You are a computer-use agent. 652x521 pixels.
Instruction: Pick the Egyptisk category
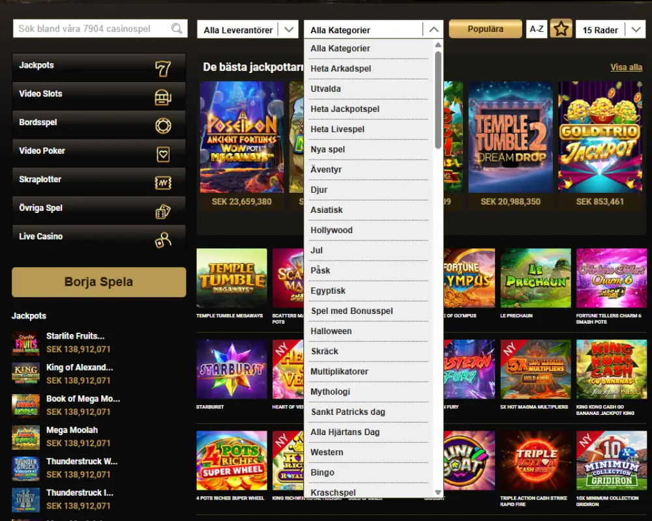coord(368,291)
